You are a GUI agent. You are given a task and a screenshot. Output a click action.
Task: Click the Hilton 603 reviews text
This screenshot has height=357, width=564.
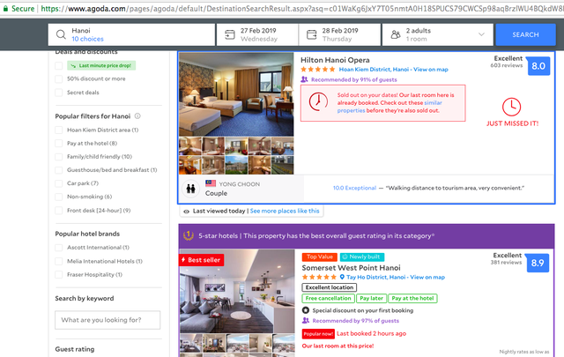click(506, 65)
